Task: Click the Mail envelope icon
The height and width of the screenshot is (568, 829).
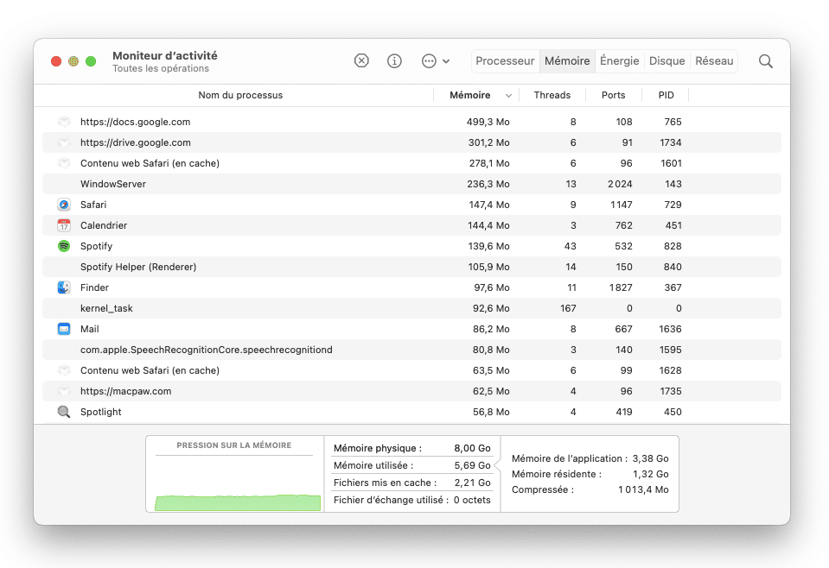Action: [64, 329]
